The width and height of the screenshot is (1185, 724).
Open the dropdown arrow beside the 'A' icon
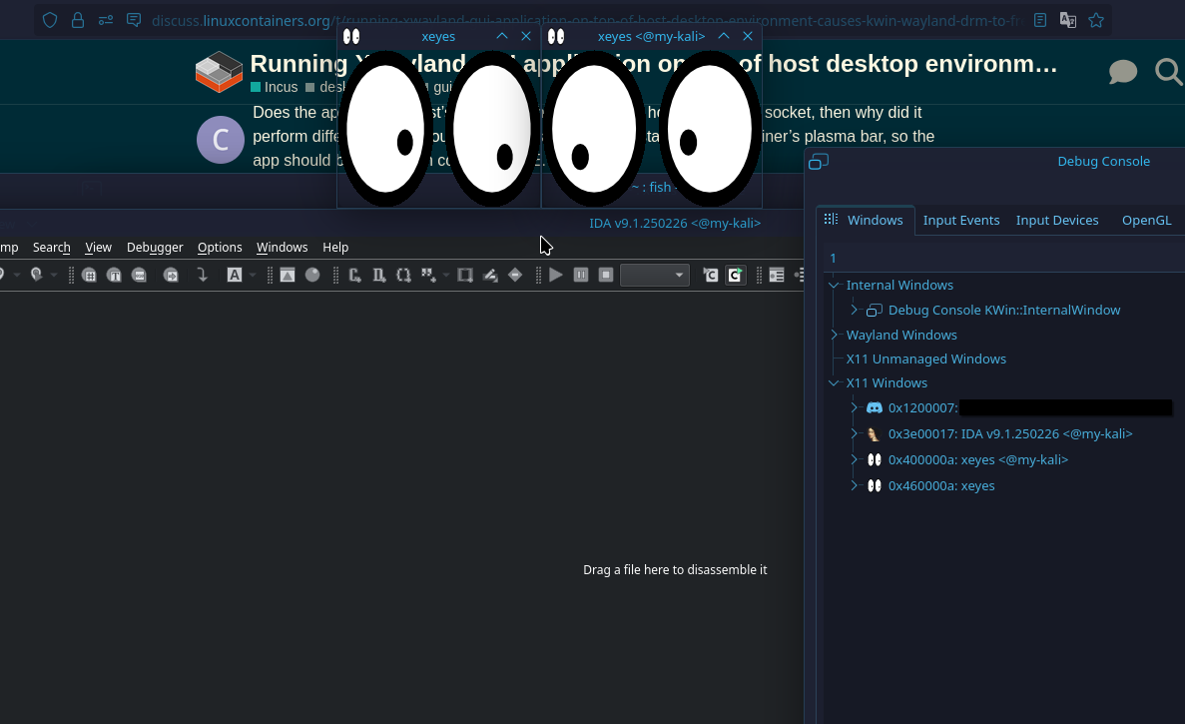tap(253, 275)
